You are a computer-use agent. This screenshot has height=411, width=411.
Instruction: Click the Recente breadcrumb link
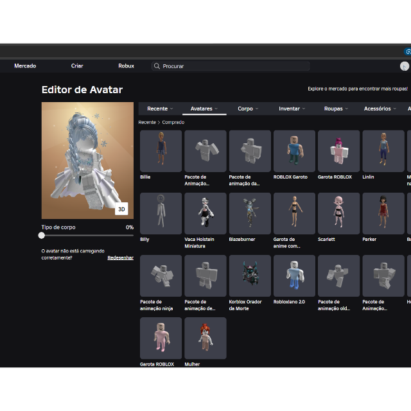[x=147, y=122]
